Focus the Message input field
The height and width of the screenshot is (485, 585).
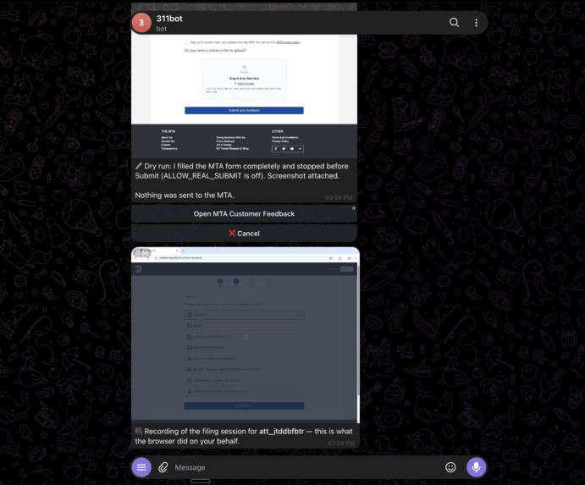(x=306, y=467)
